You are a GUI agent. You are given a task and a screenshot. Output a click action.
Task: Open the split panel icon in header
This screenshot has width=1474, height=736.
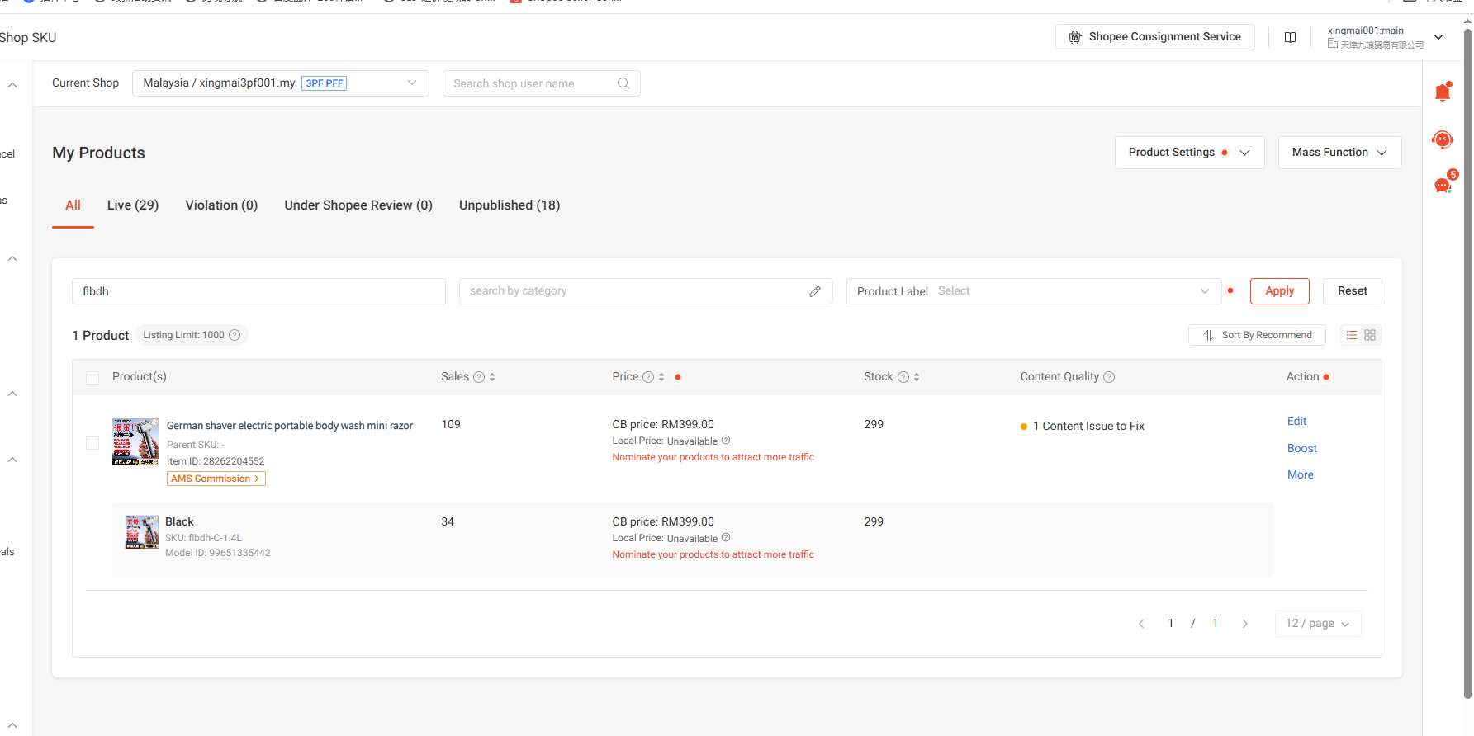[x=1290, y=37]
